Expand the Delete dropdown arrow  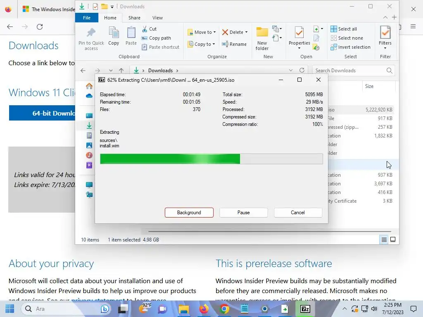click(x=246, y=32)
